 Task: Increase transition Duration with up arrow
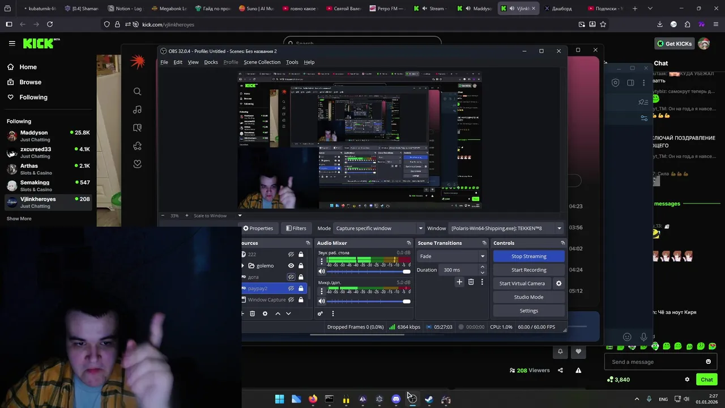(x=483, y=267)
